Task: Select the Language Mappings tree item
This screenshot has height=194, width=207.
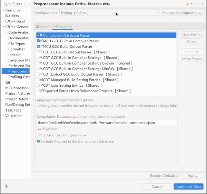Action: point(19,60)
